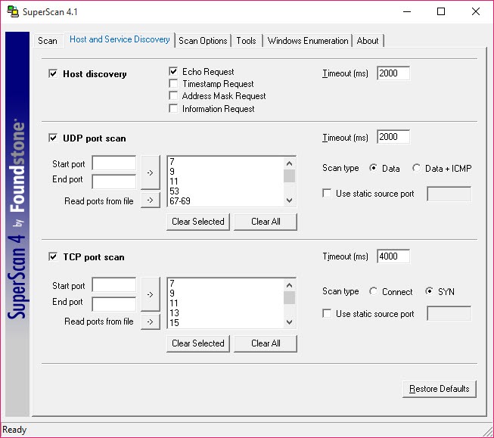This screenshot has height=438, width=494.
Task: Enable UDP Use static source port
Action: [x=327, y=193]
